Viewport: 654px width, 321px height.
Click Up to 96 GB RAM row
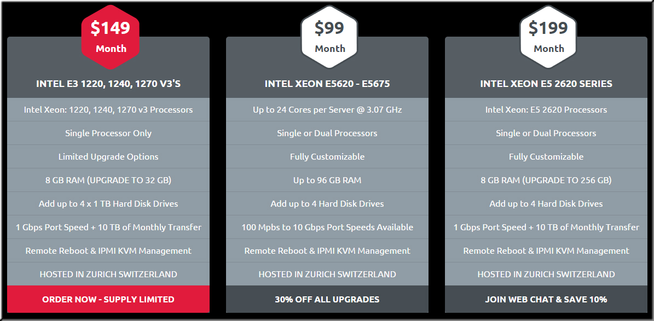tap(327, 180)
